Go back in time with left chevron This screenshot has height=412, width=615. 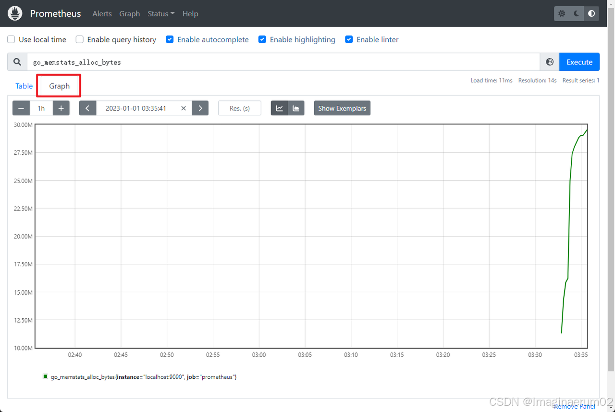click(87, 108)
